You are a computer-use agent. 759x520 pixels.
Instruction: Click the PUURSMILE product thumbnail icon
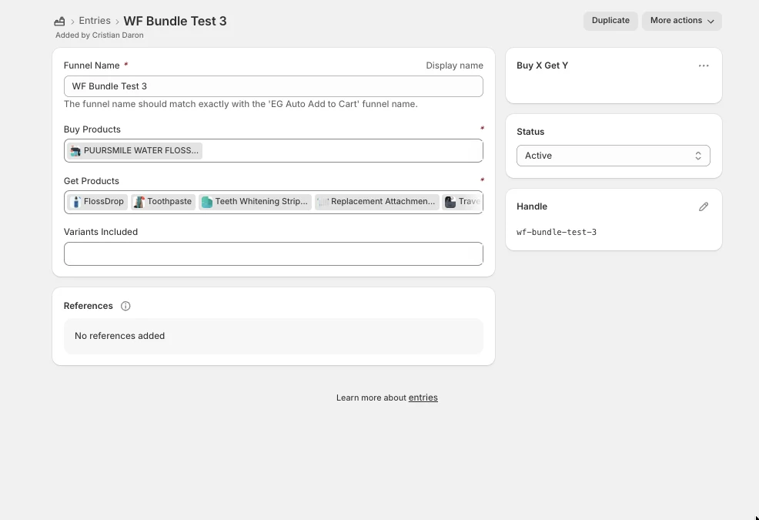coord(75,151)
